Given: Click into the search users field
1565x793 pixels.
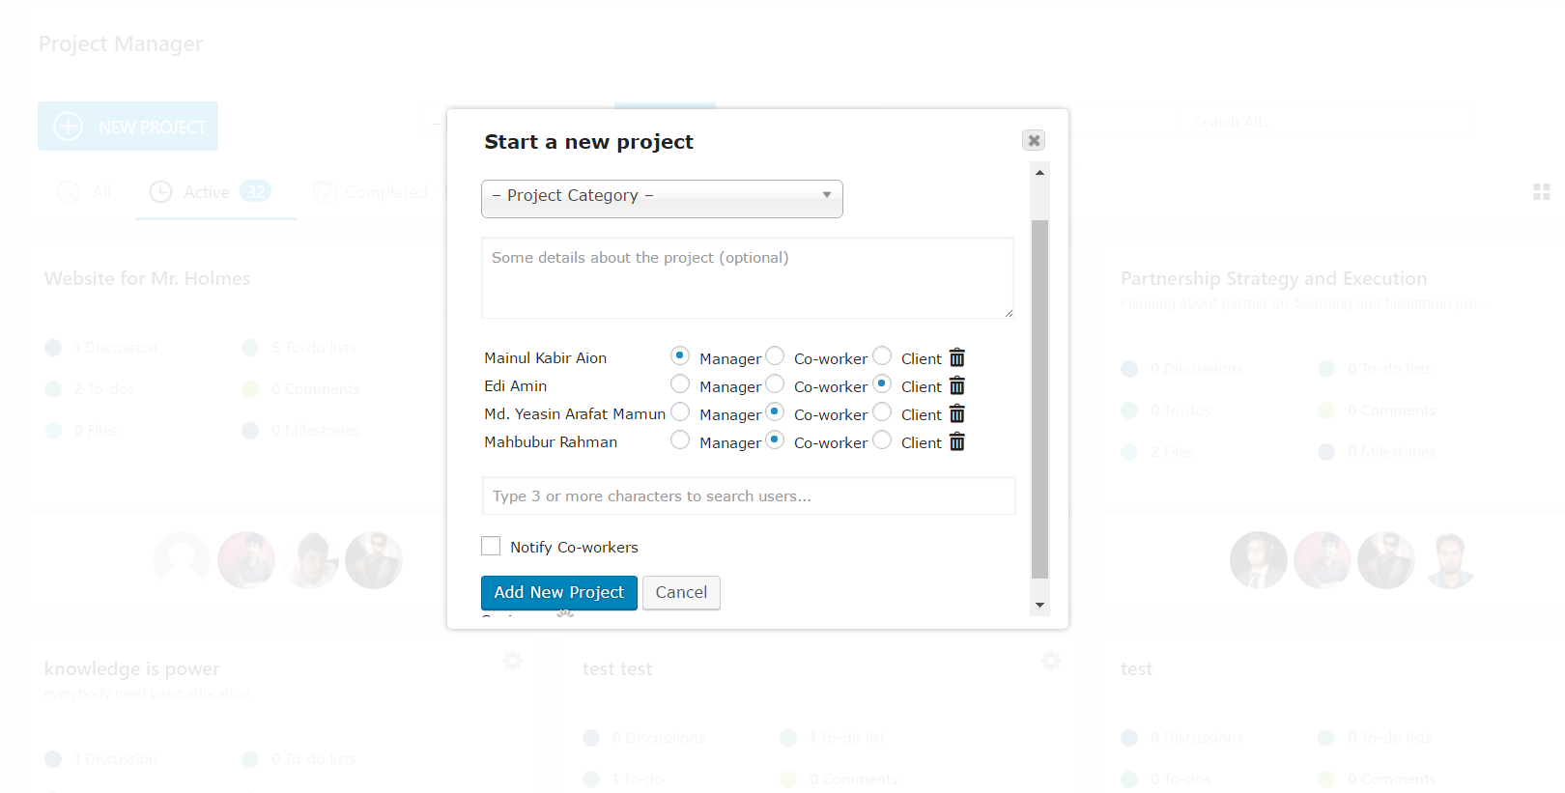Looking at the screenshot, I should click(749, 496).
